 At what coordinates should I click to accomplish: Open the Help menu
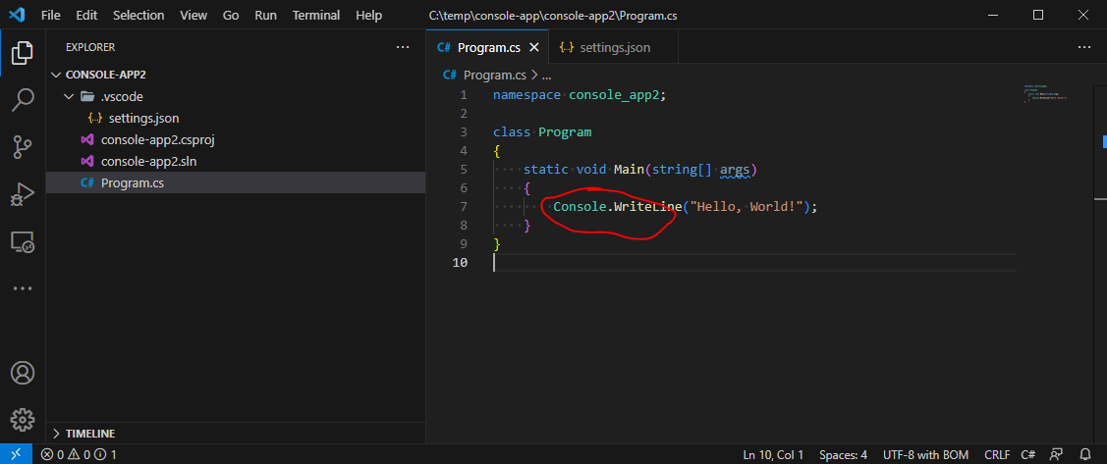[x=368, y=15]
